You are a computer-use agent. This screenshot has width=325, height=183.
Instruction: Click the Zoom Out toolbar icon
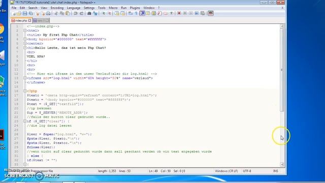point(109,14)
